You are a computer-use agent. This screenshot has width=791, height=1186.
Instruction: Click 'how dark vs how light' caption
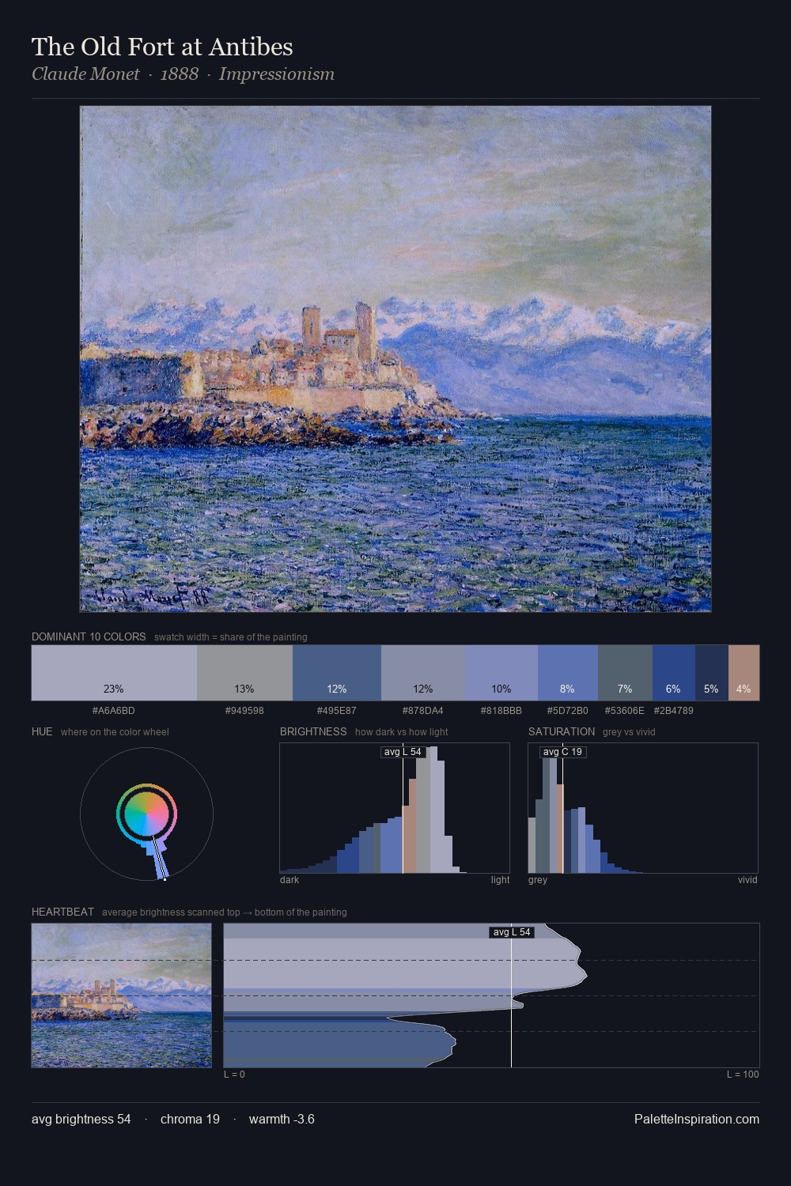click(x=402, y=732)
